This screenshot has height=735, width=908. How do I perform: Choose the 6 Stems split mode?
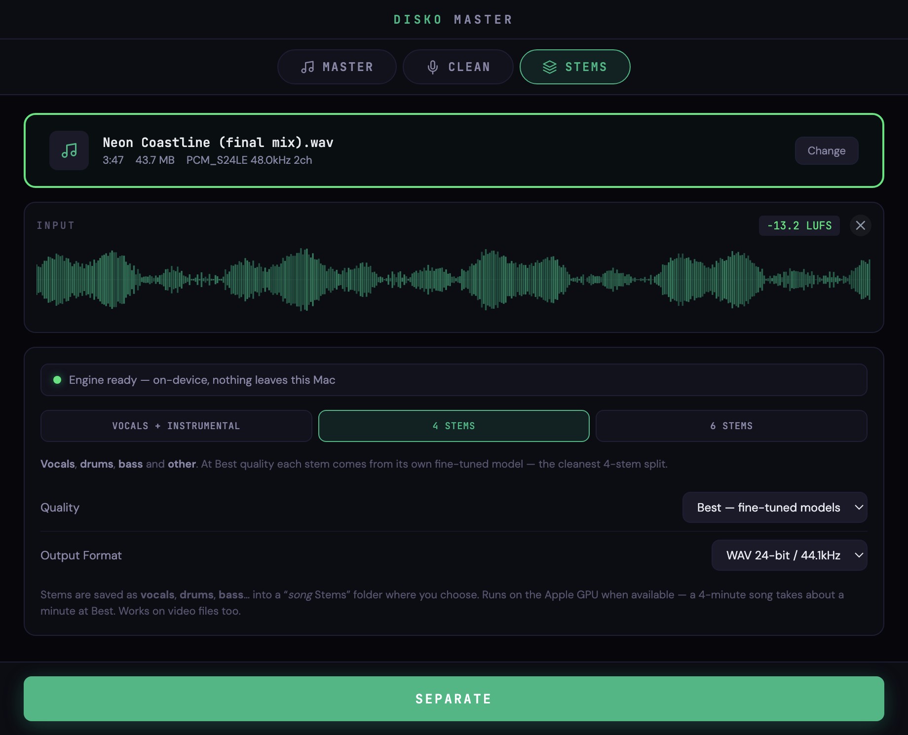click(x=731, y=426)
